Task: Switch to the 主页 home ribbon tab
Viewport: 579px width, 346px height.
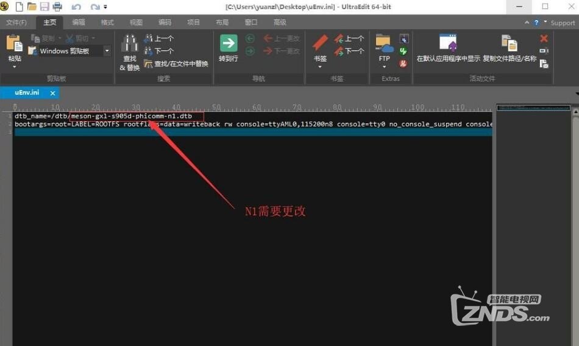Action: point(50,22)
